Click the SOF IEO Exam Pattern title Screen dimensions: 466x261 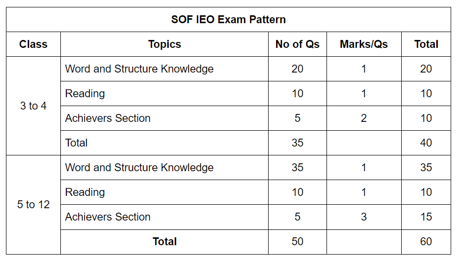228,20
